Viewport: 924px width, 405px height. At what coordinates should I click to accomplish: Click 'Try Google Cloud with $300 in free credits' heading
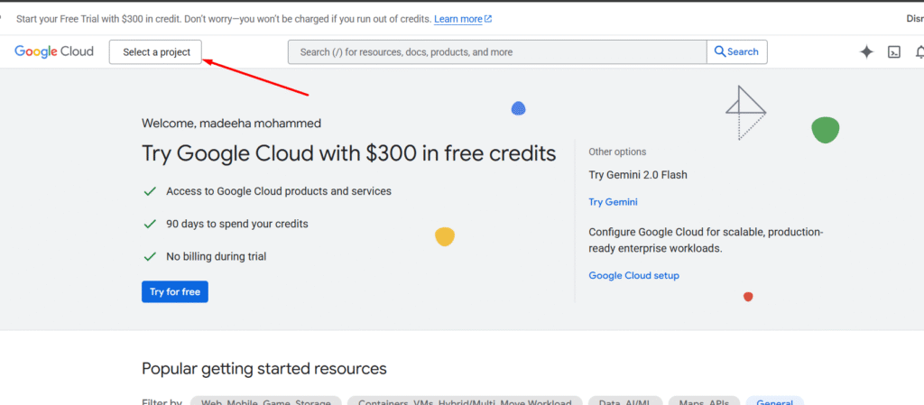349,153
